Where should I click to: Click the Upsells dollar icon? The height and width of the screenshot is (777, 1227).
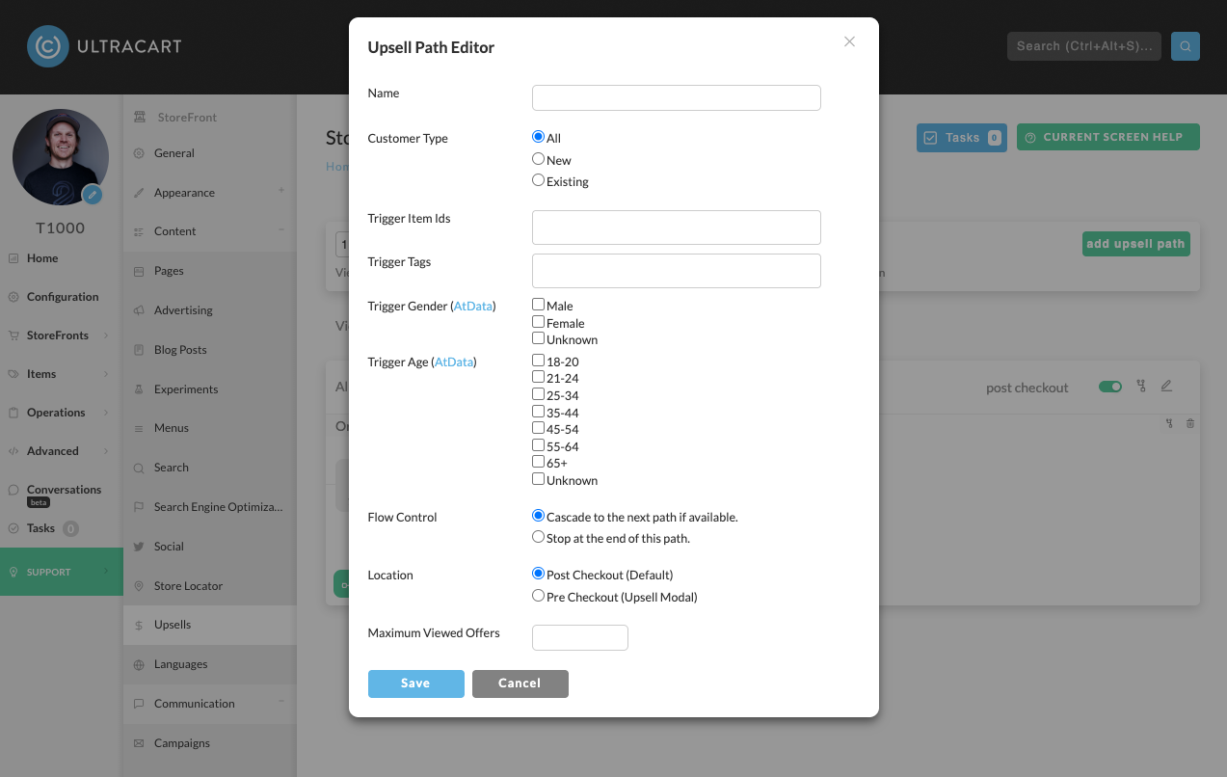[139, 625]
